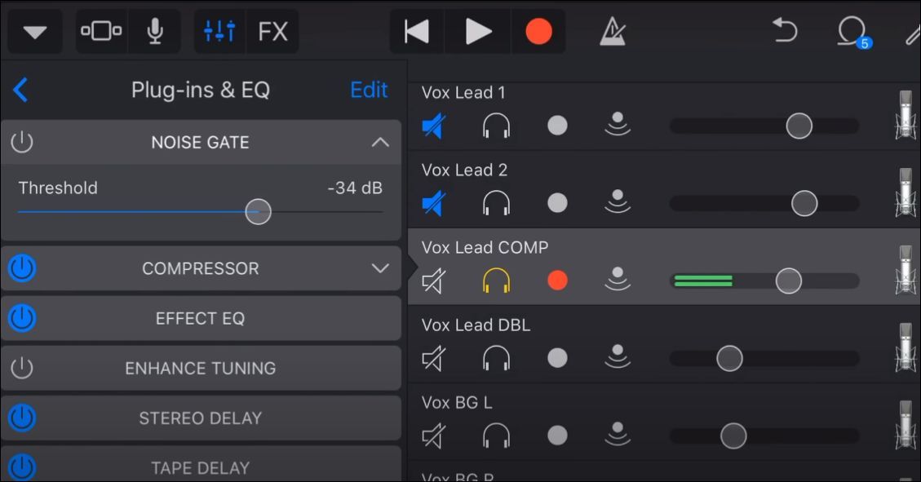Turn on Enhance Tuning power button

pyautogui.click(x=22, y=368)
